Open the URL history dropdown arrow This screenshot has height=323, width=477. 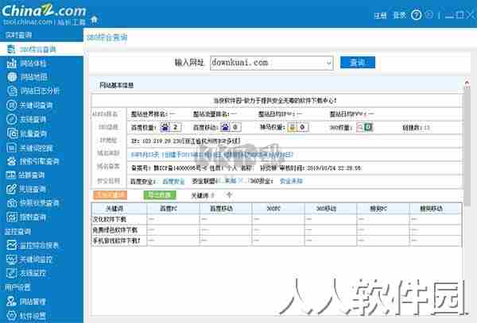point(328,63)
